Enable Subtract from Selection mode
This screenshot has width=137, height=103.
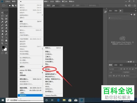pyautogui.click(x=16, y=6)
